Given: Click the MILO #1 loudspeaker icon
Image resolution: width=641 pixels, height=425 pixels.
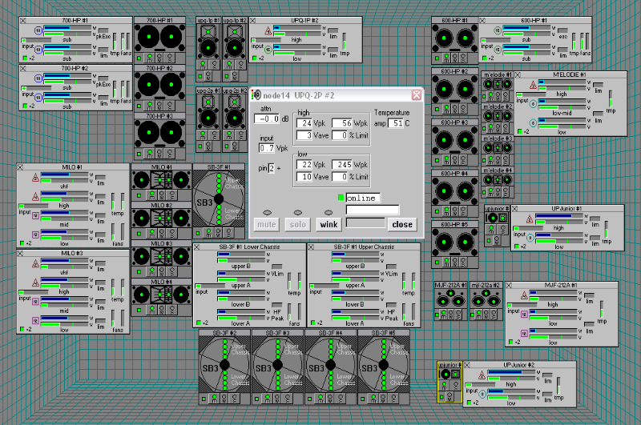Looking at the screenshot, I should [x=162, y=181].
